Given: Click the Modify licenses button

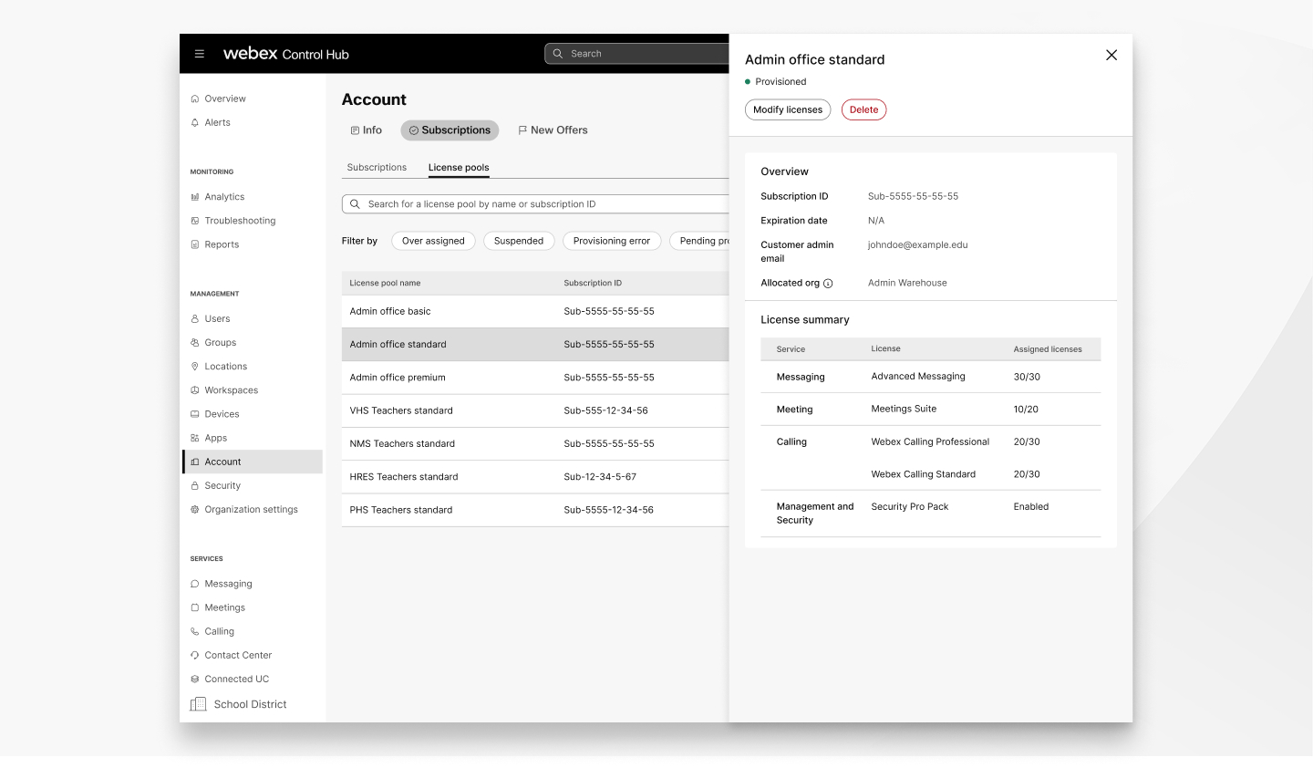Looking at the screenshot, I should (788, 109).
